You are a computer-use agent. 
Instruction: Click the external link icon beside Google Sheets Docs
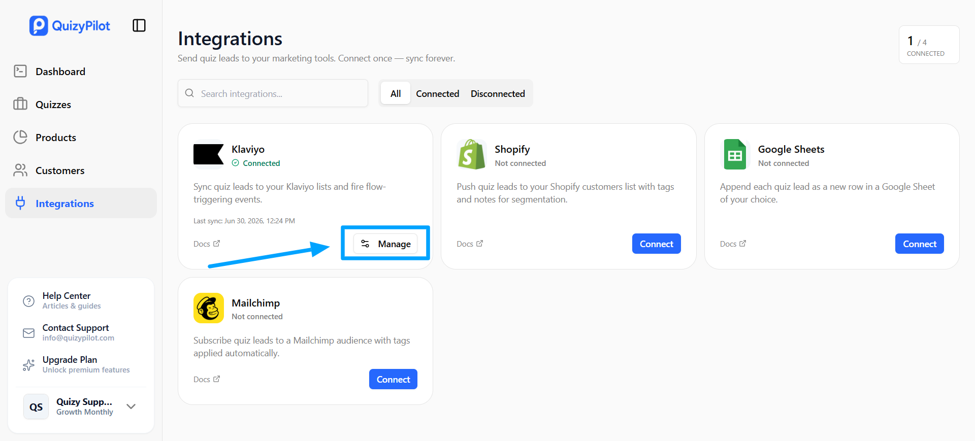pyautogui.click(x=743, y=244)
